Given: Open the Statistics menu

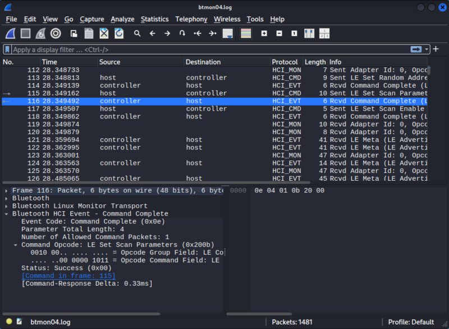Looking at the screenshot, I should 155,19.
